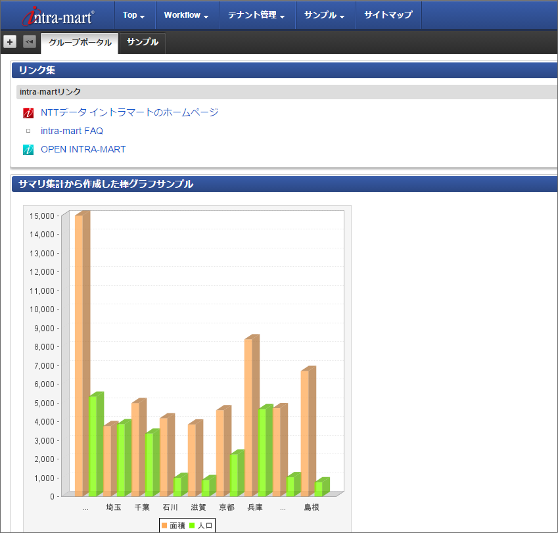
Task: Click the green 人口 legend swatch
Action: tap(192, 526)
